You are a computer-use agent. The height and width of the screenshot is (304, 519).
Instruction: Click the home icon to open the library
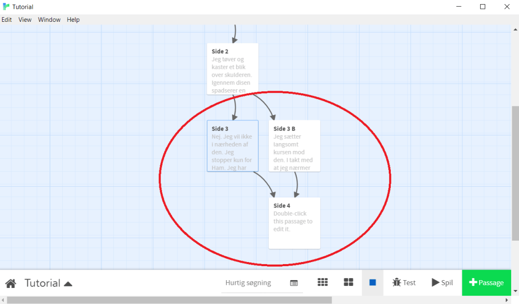10,283
